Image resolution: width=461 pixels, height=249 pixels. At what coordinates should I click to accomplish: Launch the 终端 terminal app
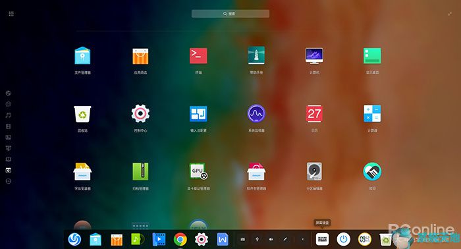tap(198, 55)
